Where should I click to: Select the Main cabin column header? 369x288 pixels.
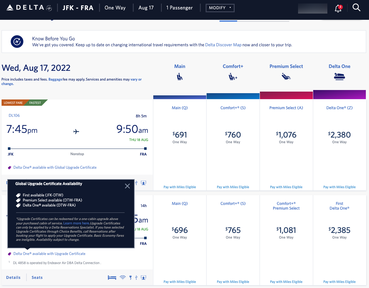click(179, 66)
